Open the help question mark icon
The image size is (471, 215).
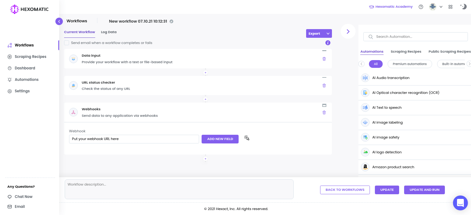421,7
